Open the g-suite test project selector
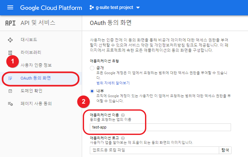The width and height of the screenshot is (248, 157). tap(115, 7)
